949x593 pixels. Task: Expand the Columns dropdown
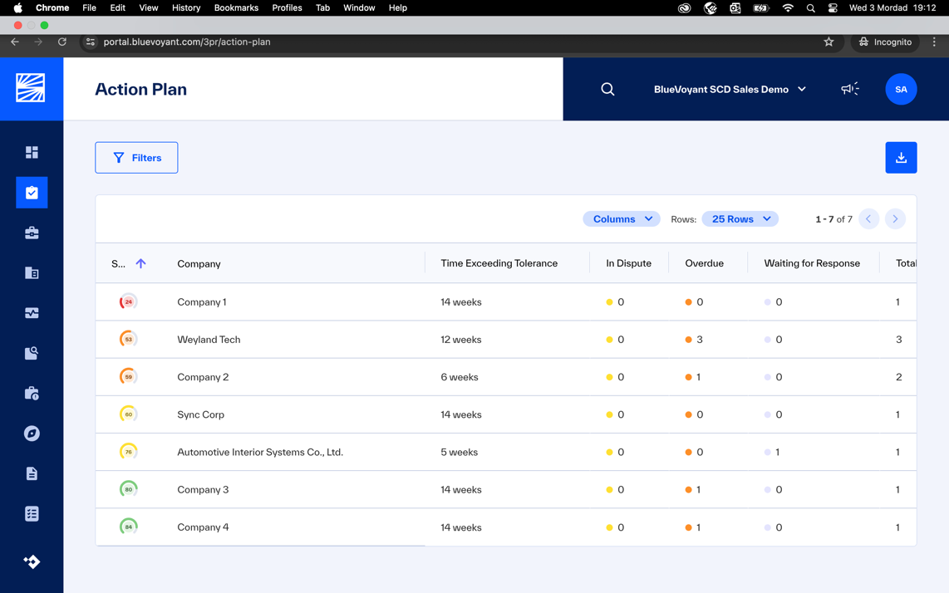click(622, 219)
